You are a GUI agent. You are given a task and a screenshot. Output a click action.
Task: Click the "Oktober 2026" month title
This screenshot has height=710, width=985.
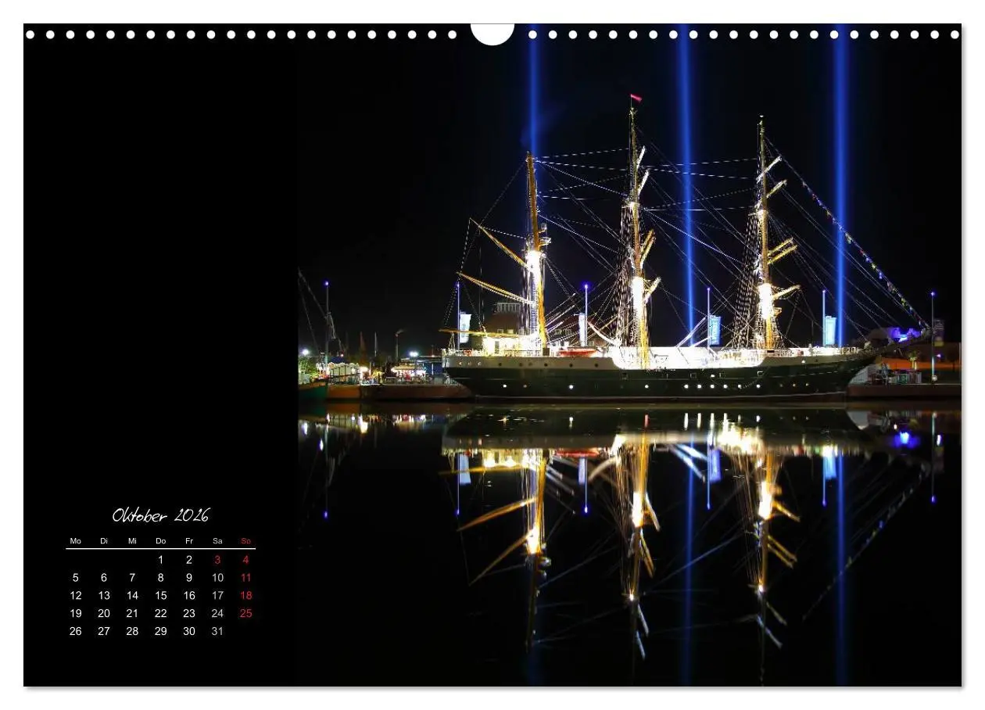(x=161, y=515)
